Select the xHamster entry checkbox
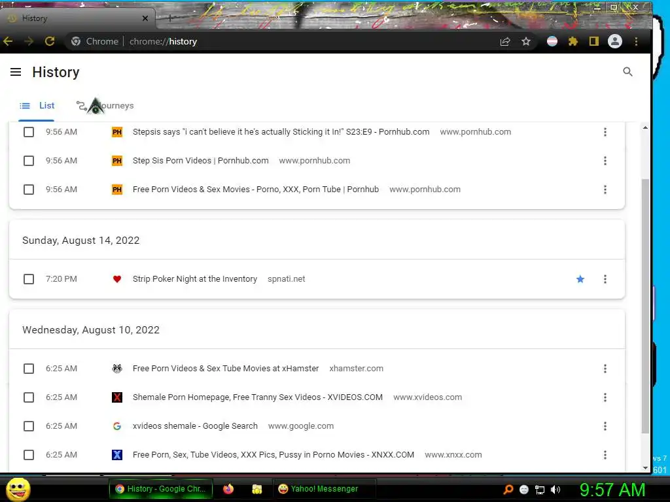 [29, 369]
